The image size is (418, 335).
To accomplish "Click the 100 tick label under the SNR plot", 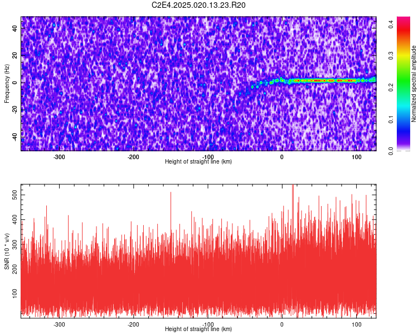I will tap(357, 324).
